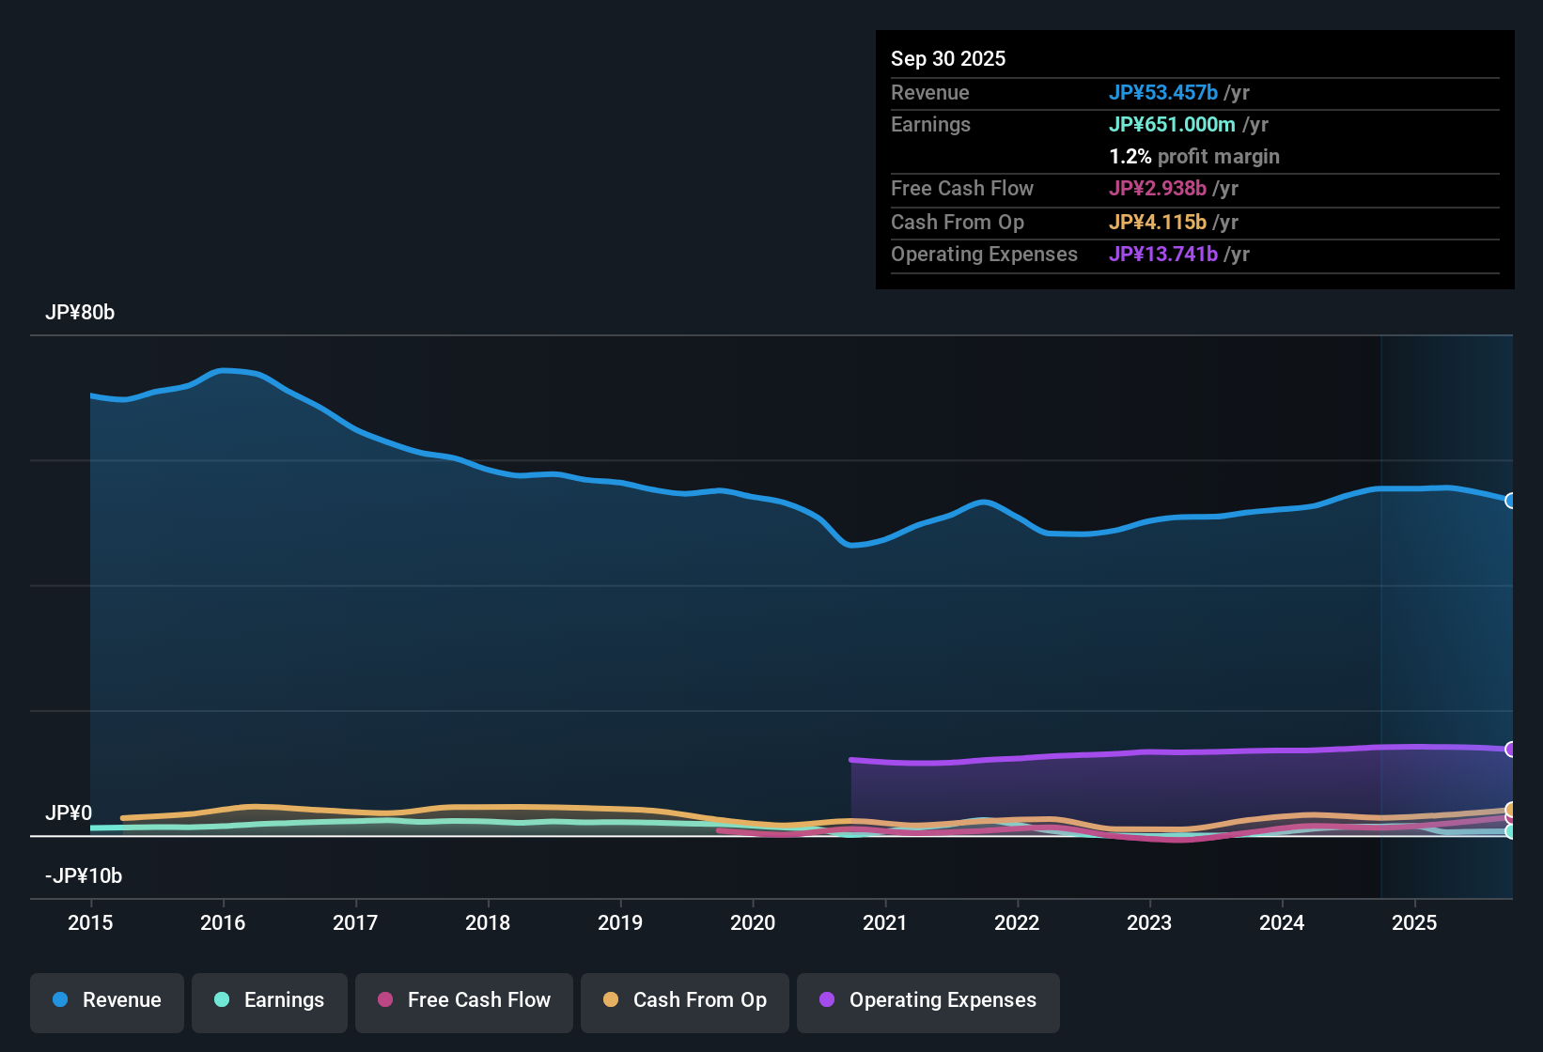1543x1052 pixels.
Task: Click the JP¥651.000m Earnings value
Action: 1172,124
